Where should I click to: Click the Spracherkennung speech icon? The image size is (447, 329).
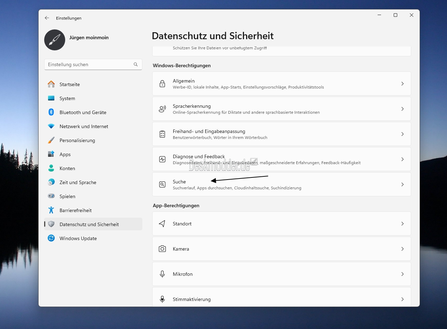pos(162,109)
